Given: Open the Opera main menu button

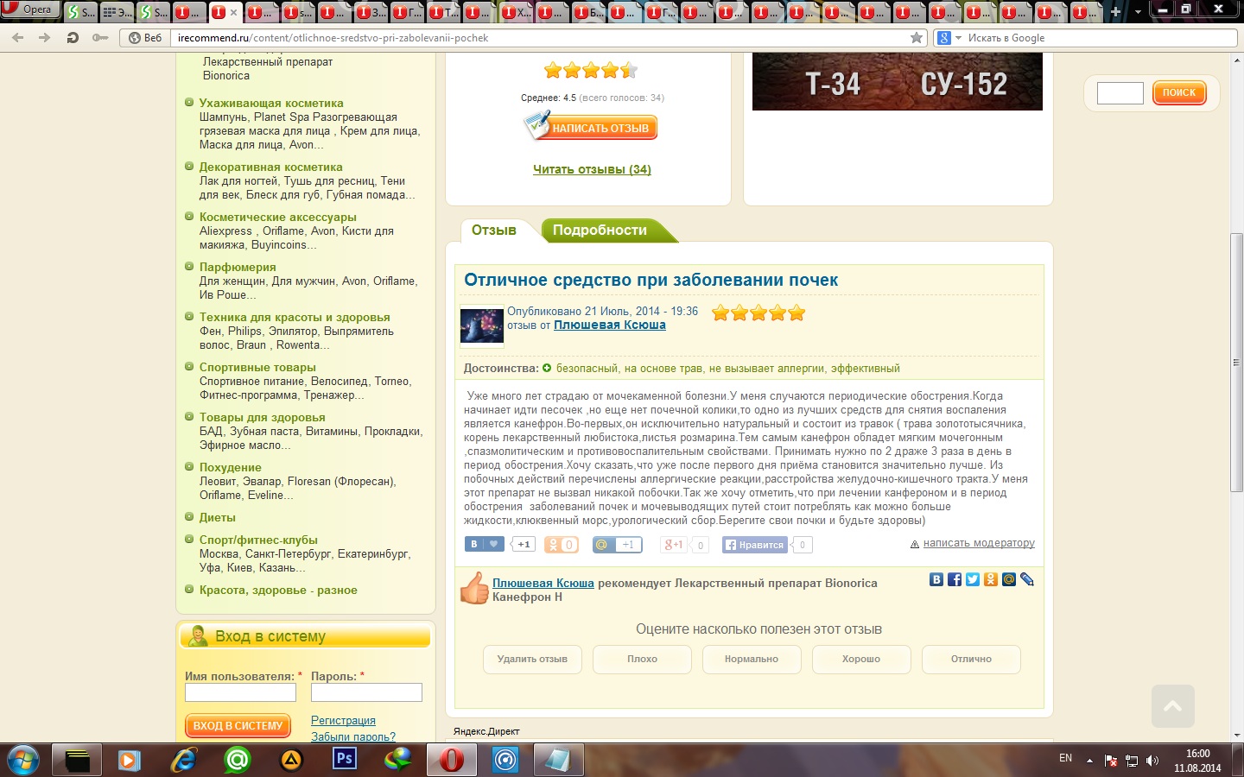Looking at the screenshot, I should tap(30, 9).
